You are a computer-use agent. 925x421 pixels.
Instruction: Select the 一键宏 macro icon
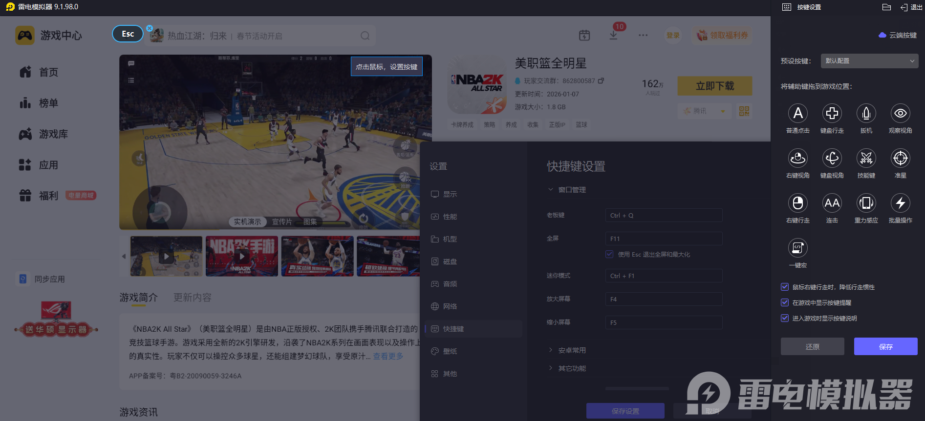[797, 248]
